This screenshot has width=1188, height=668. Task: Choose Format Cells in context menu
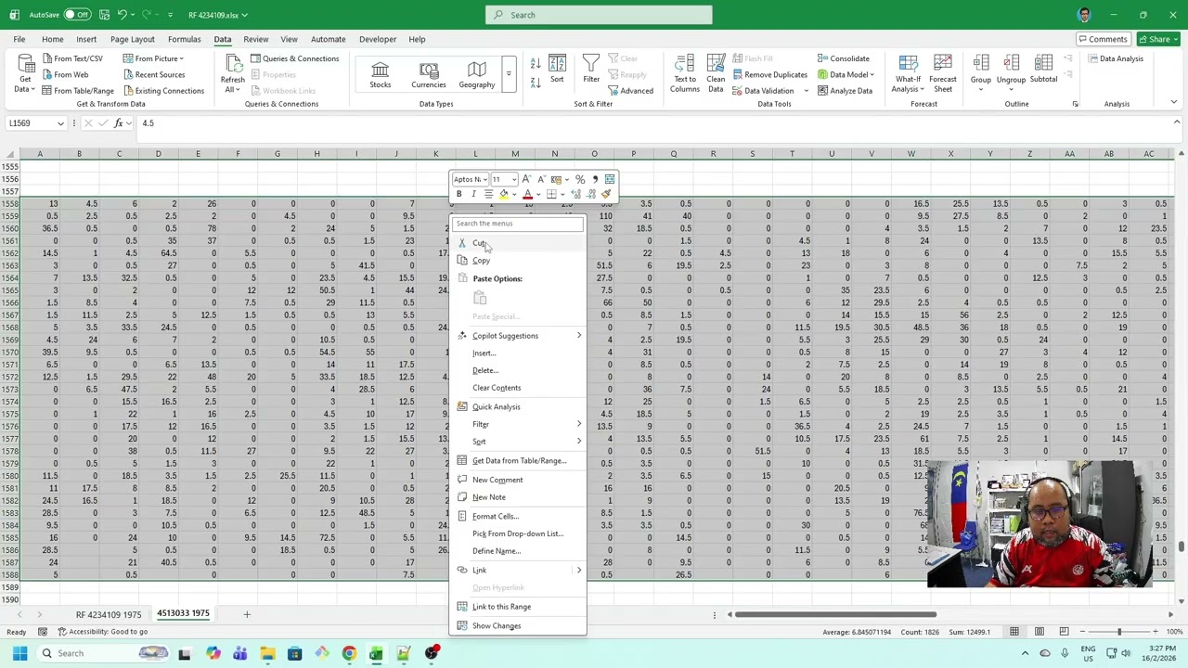(x=519, y=516)
